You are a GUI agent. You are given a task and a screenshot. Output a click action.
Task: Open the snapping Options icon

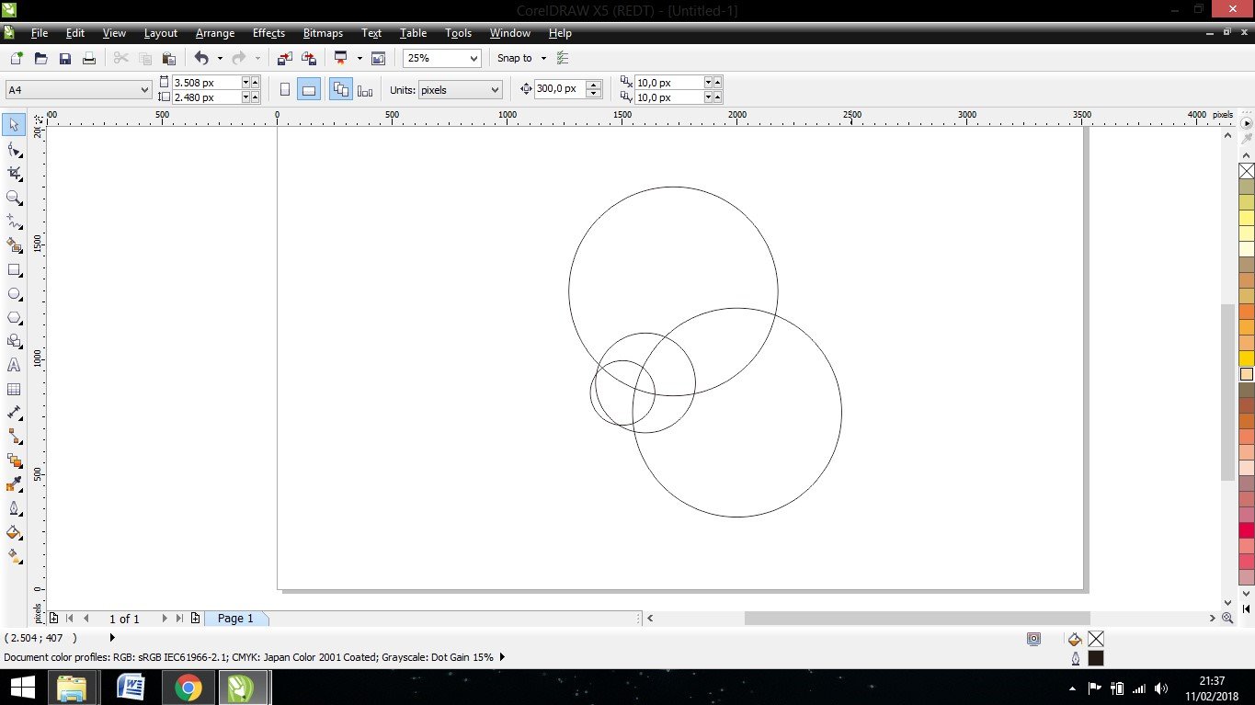coord(564,58)
